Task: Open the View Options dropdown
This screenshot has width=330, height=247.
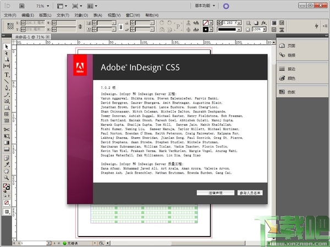Action: pyautogui.click(x=62, y=6)
